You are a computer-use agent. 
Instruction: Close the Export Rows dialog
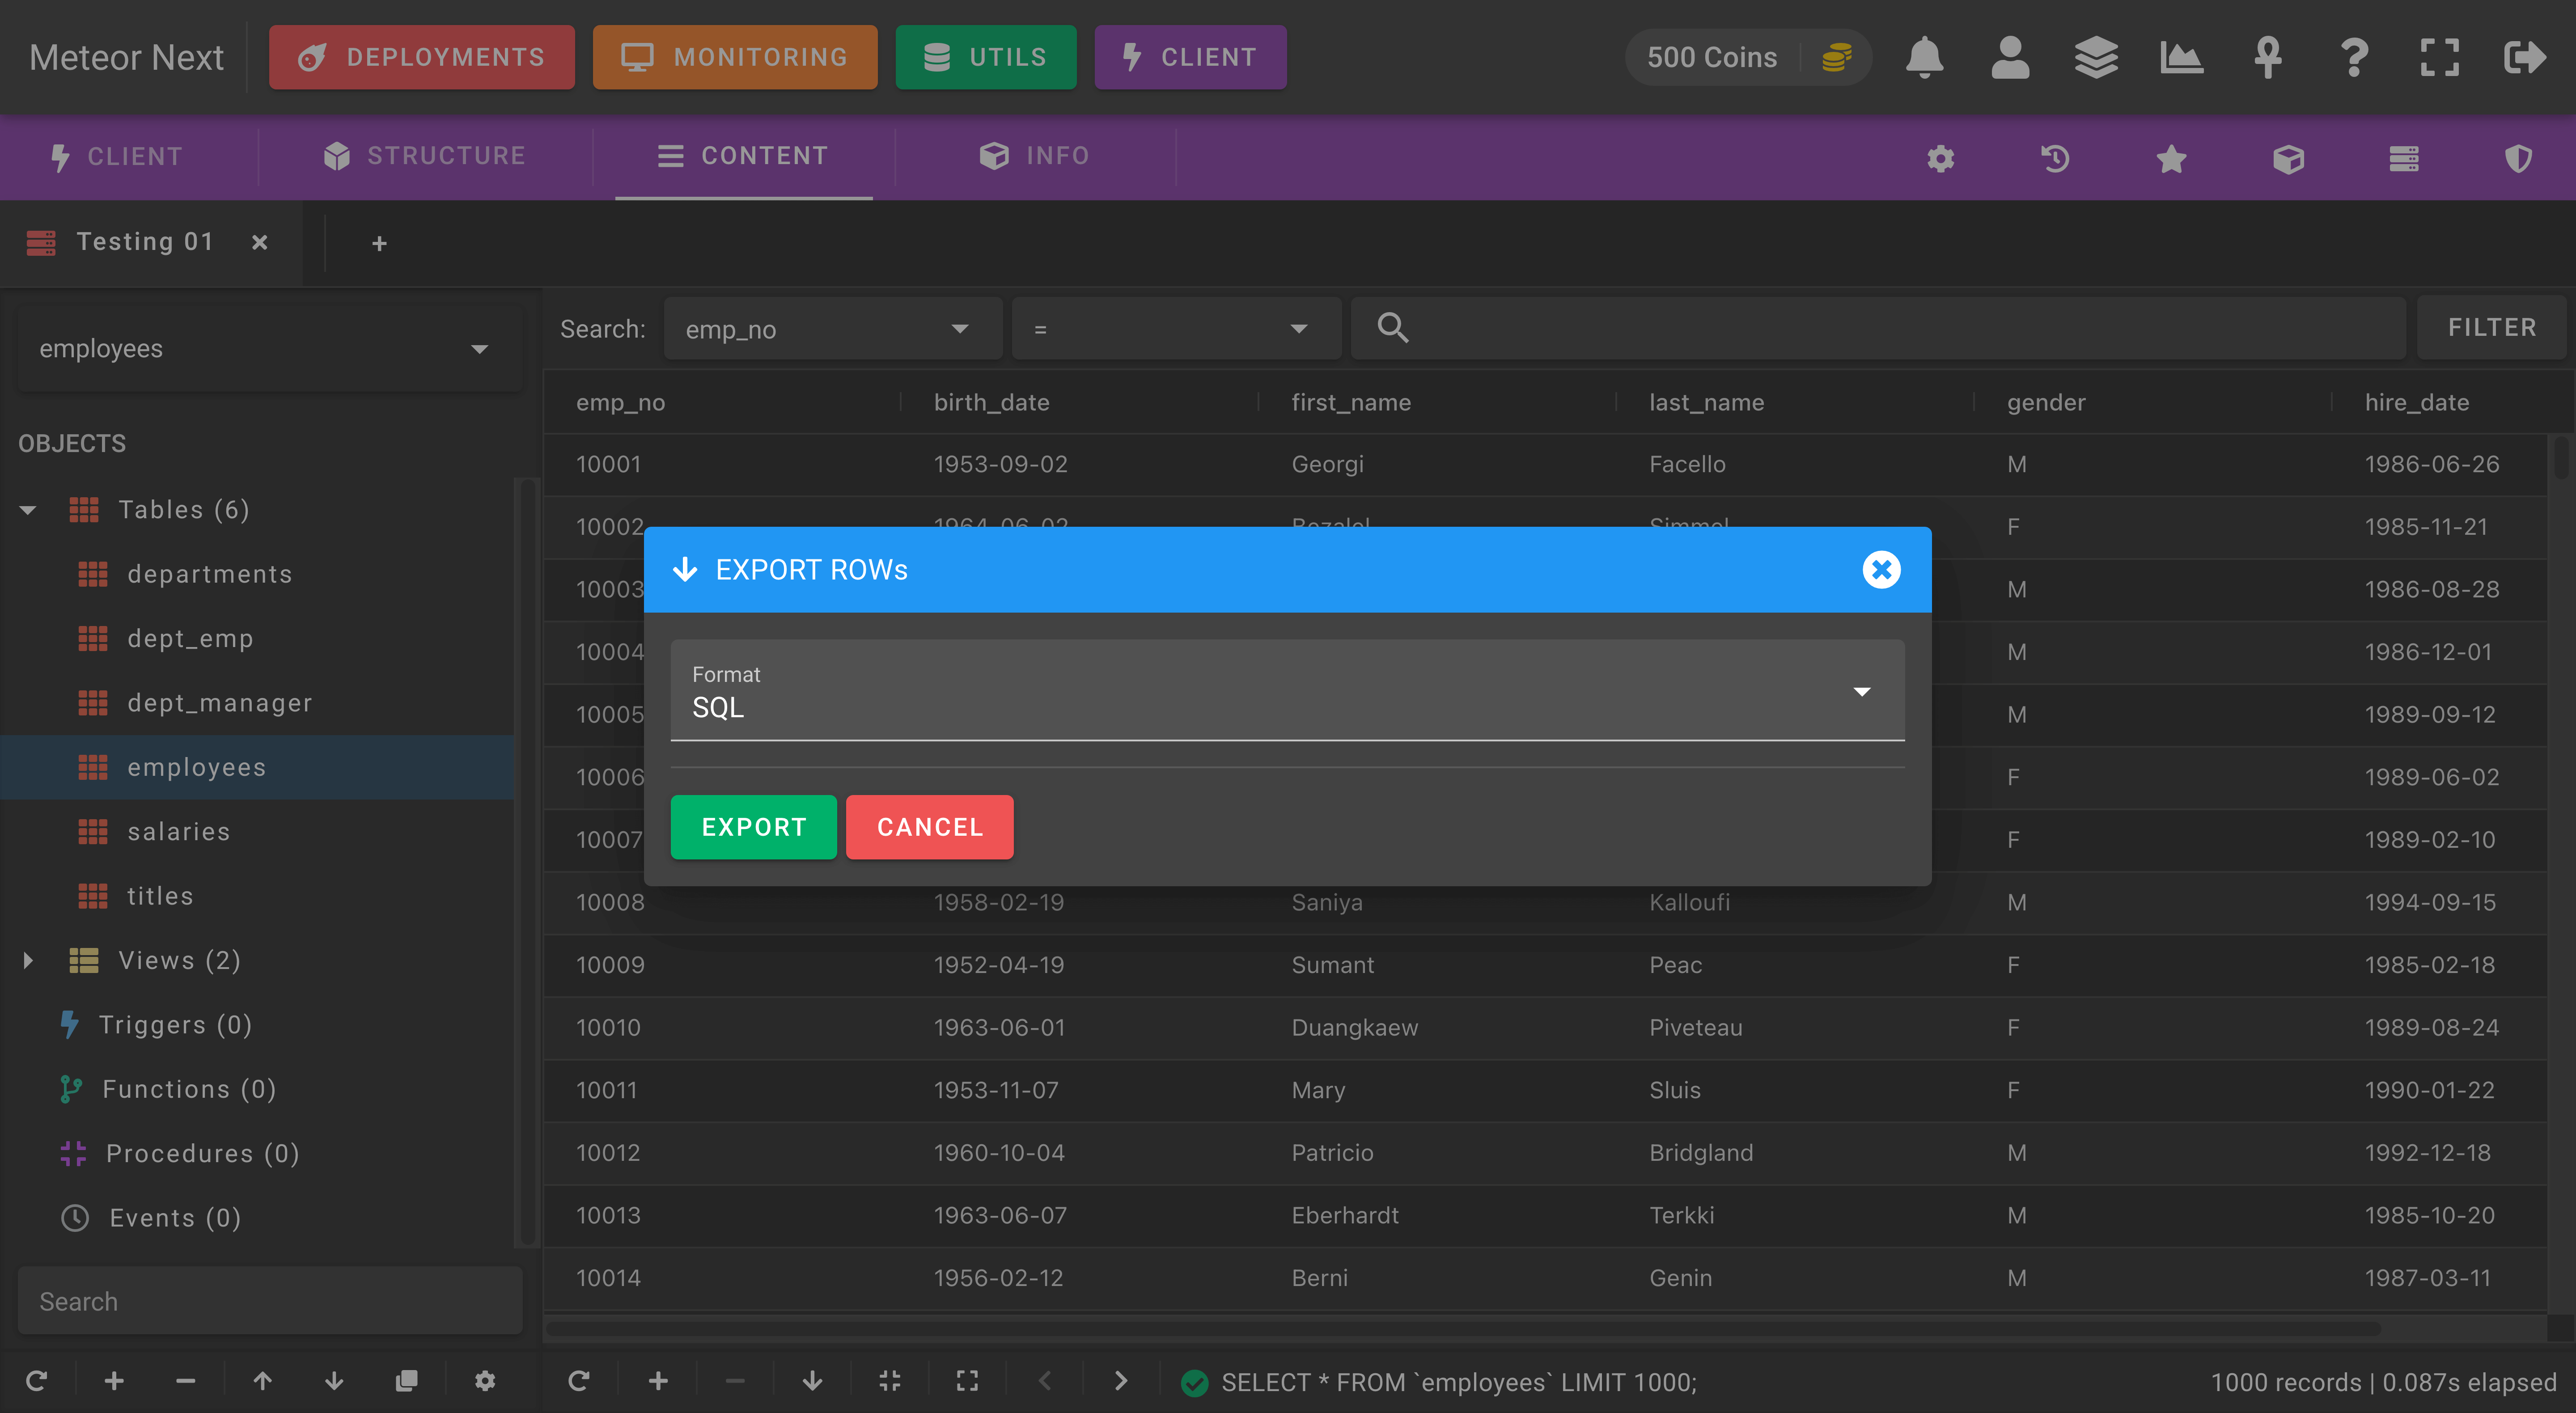point(1881,570)
